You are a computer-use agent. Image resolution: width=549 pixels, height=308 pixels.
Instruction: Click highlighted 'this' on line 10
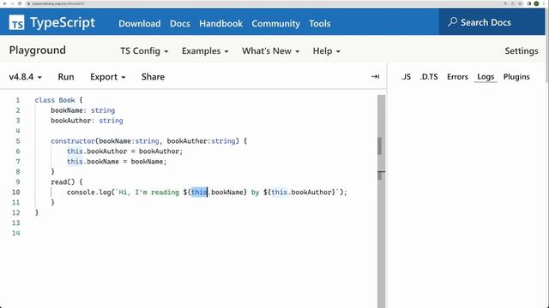199,192
